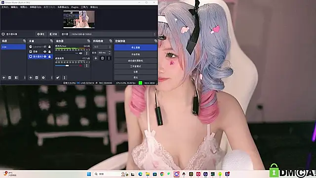
Task: Open the QQ penguin icon on the taskbar
Action: (x=184, y=174)
